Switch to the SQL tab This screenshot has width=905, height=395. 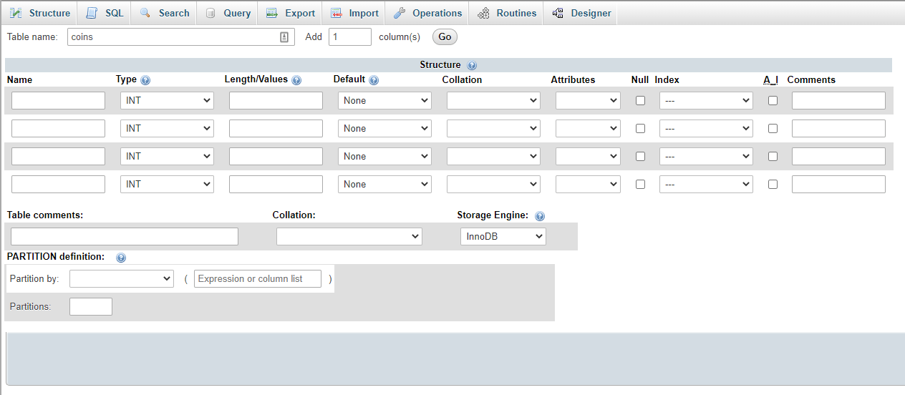(105, 13)
